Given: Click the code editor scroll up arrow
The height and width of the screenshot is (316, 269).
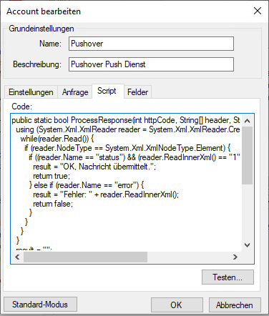Looking at the screenshot, I should tap(248, 121).
